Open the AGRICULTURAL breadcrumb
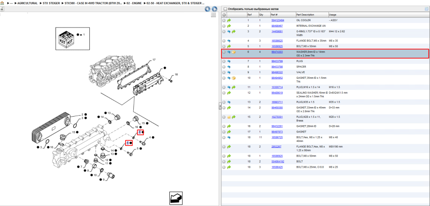 point(28,3)
